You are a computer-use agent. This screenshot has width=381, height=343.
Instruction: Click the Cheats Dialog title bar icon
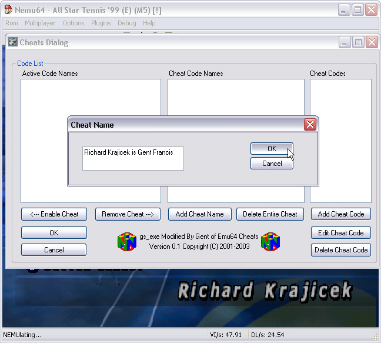13,42
